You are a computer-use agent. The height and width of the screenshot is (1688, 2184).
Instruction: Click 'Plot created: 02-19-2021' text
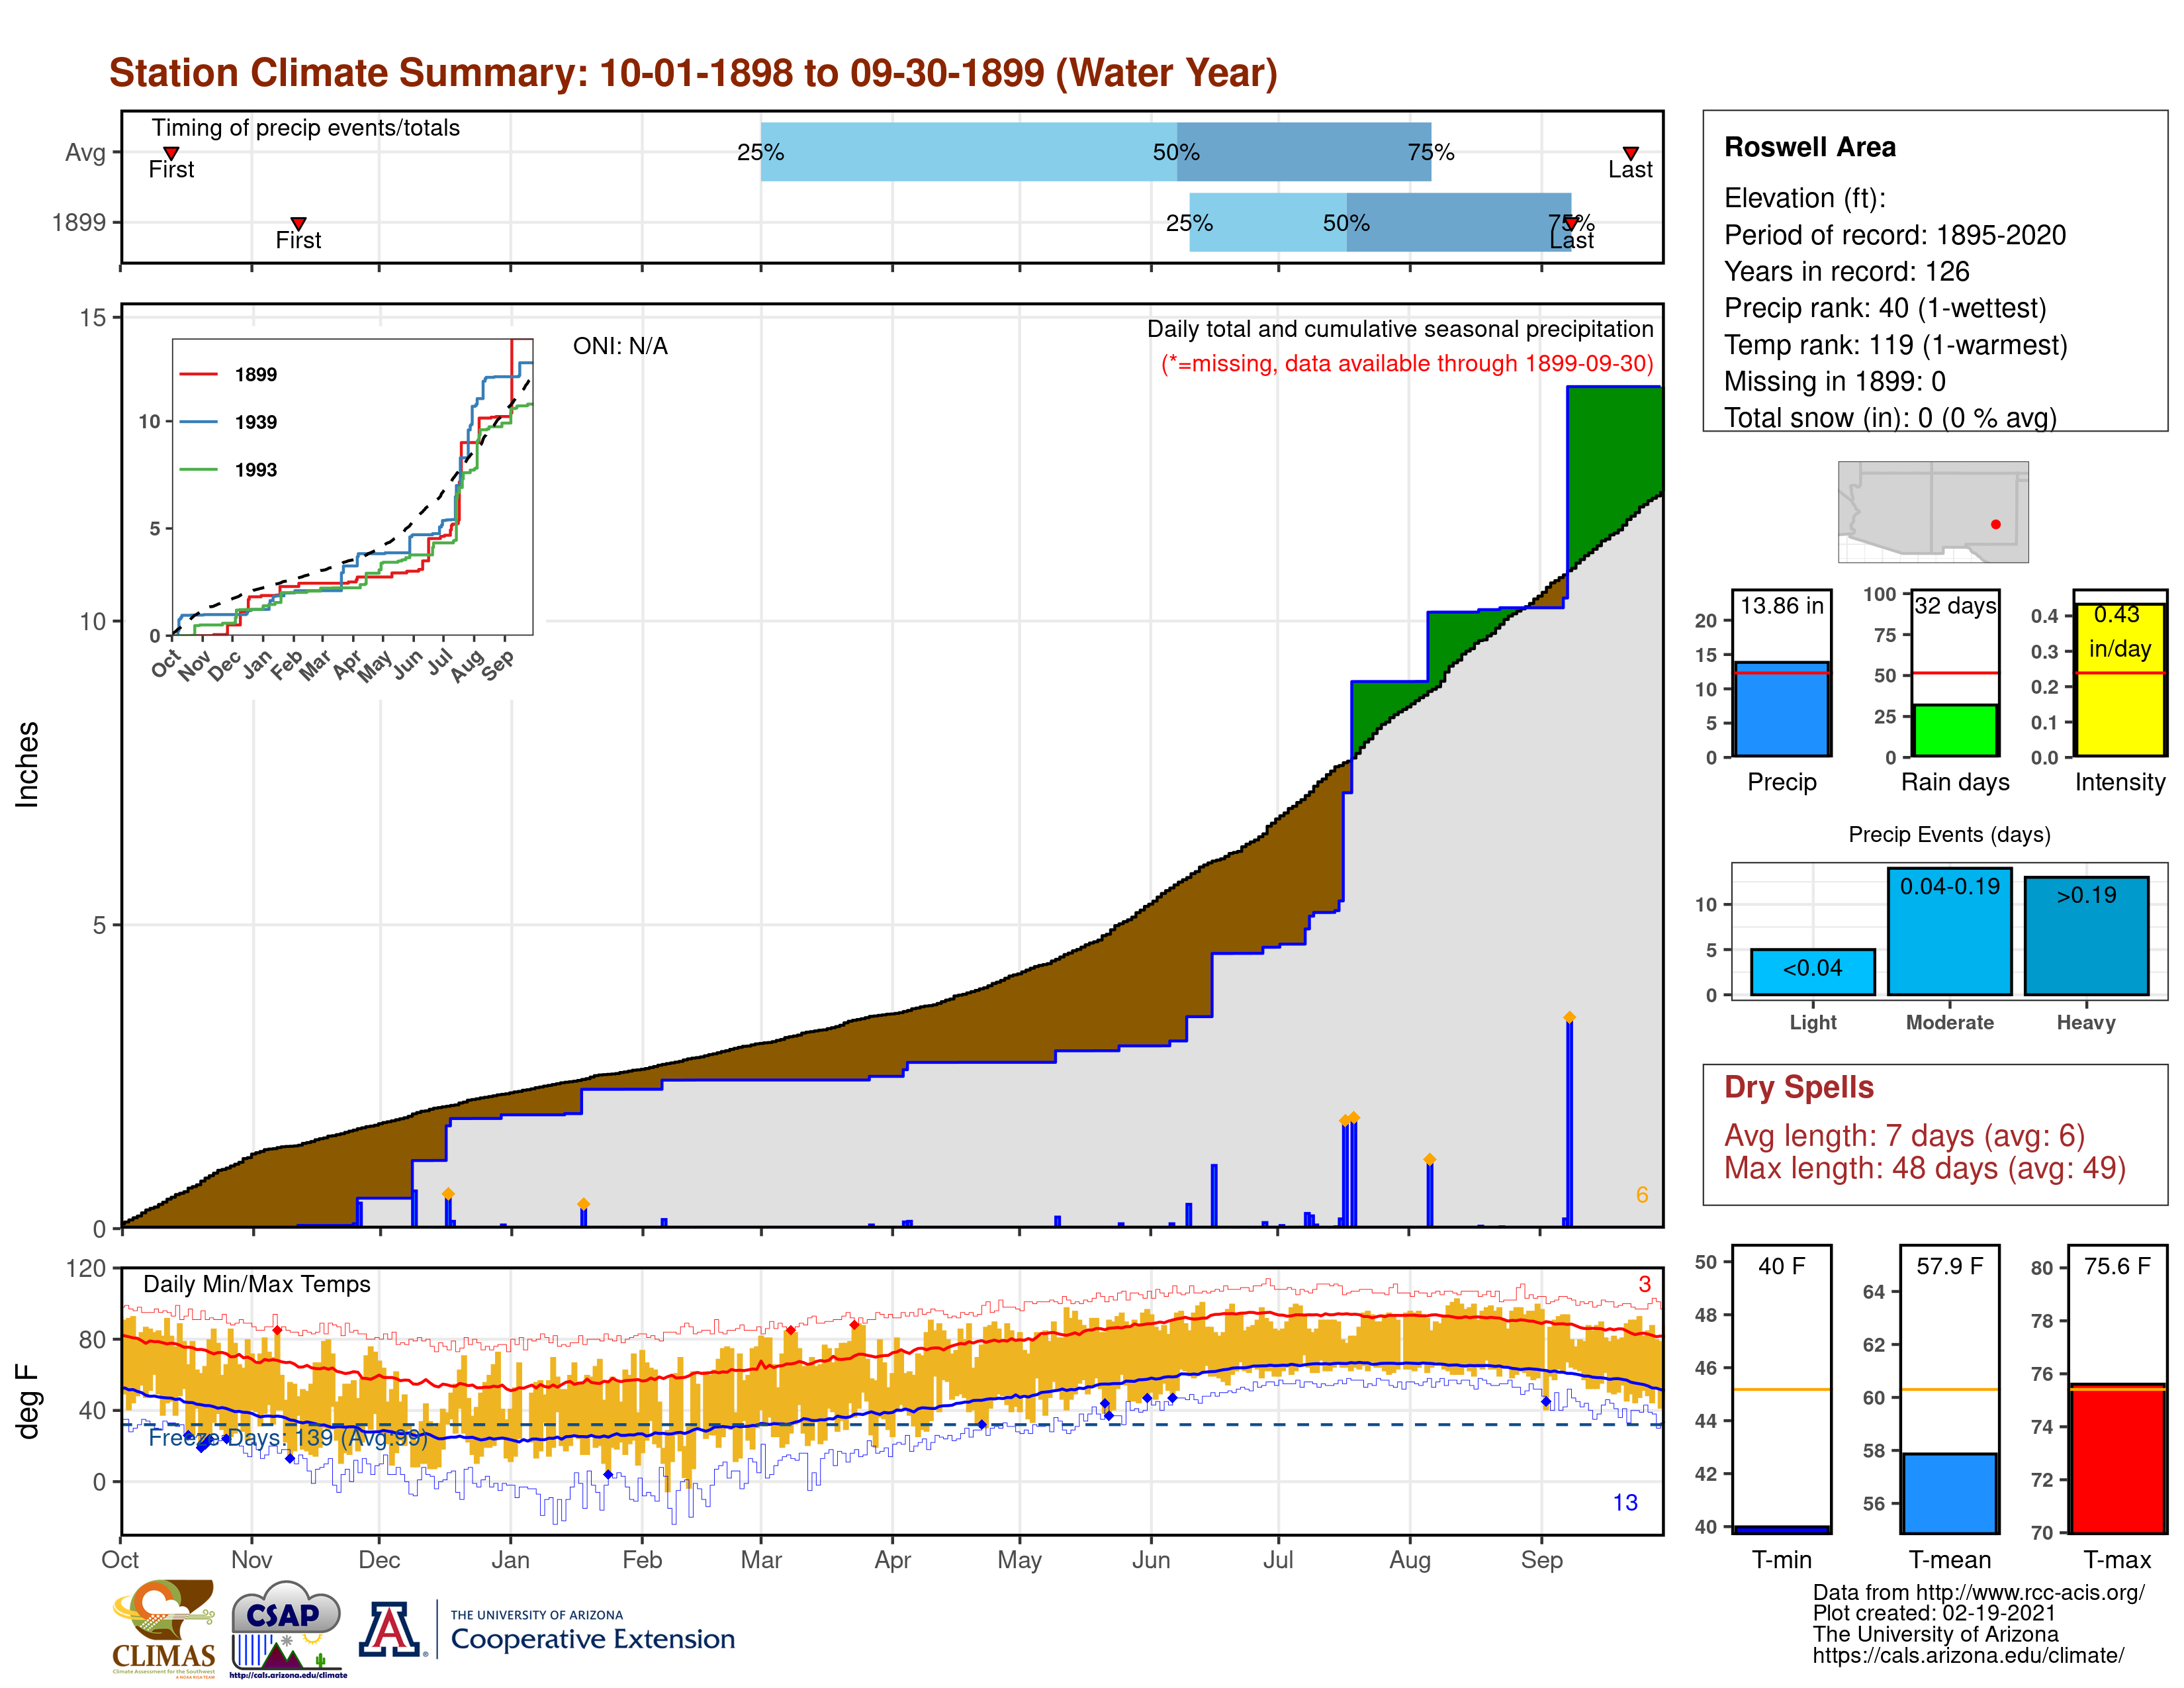[x=1934, y=1613]
